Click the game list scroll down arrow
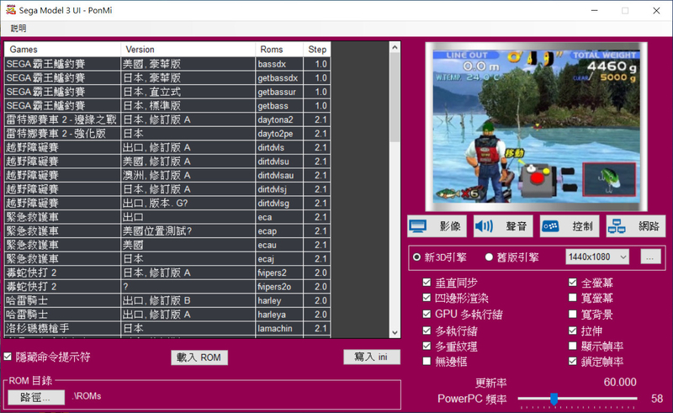 tap(395, 333)
